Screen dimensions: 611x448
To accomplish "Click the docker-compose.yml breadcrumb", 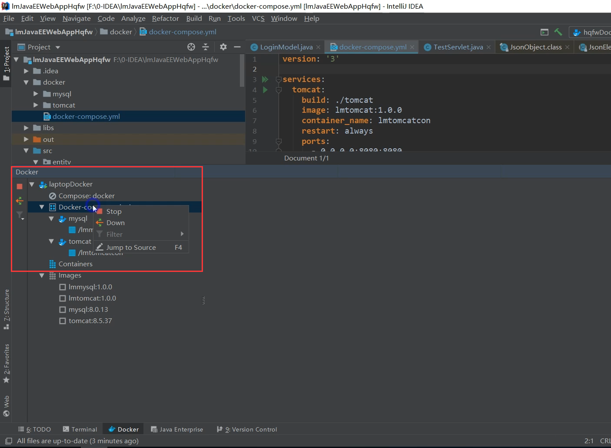I will click(x=183, y=32).
